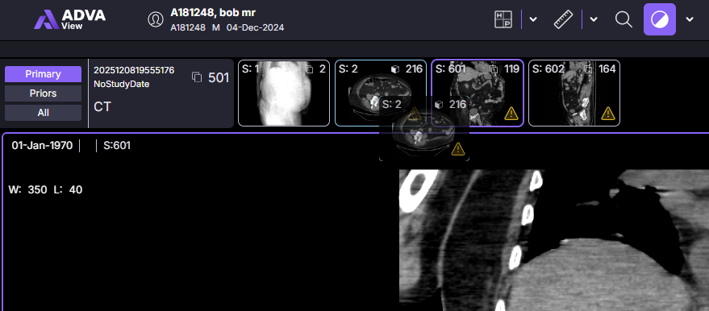Click the 04-Dec-2024 date in header
Viewport: 709px width, 311px height.
[256, 28]
